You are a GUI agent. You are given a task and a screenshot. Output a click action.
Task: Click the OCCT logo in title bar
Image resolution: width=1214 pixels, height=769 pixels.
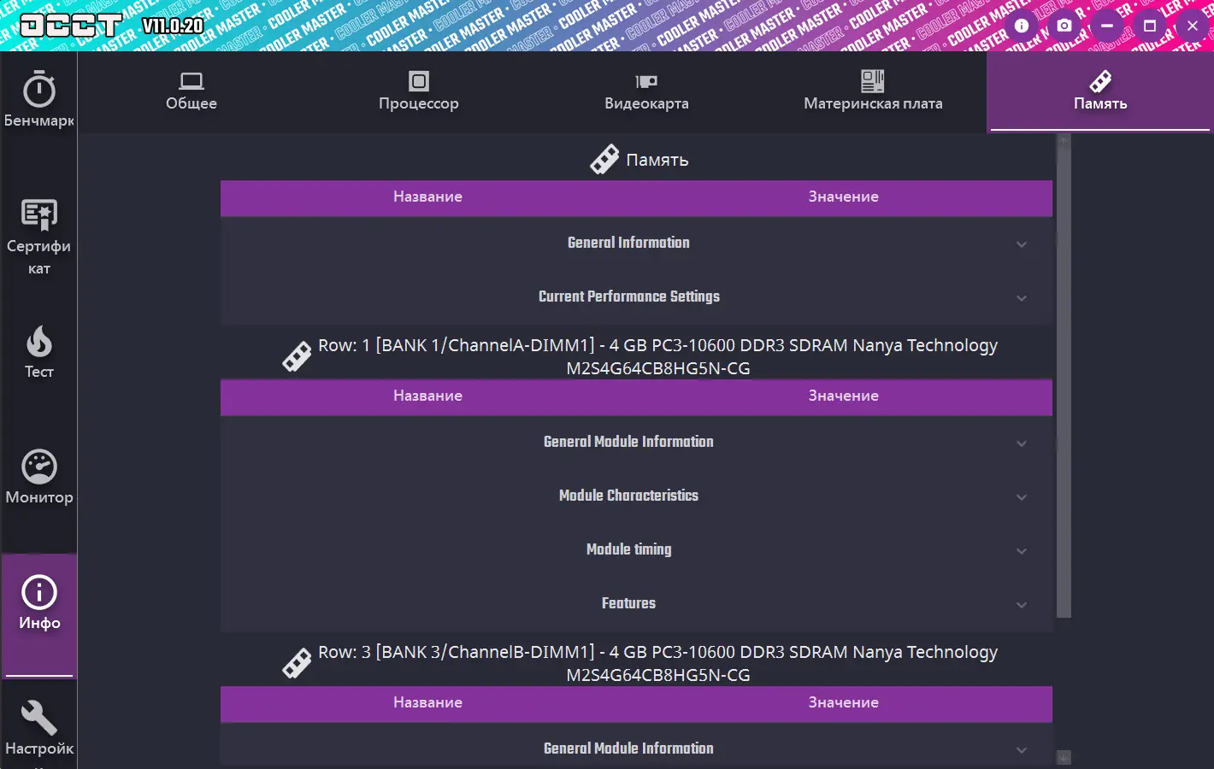(71, 26)
